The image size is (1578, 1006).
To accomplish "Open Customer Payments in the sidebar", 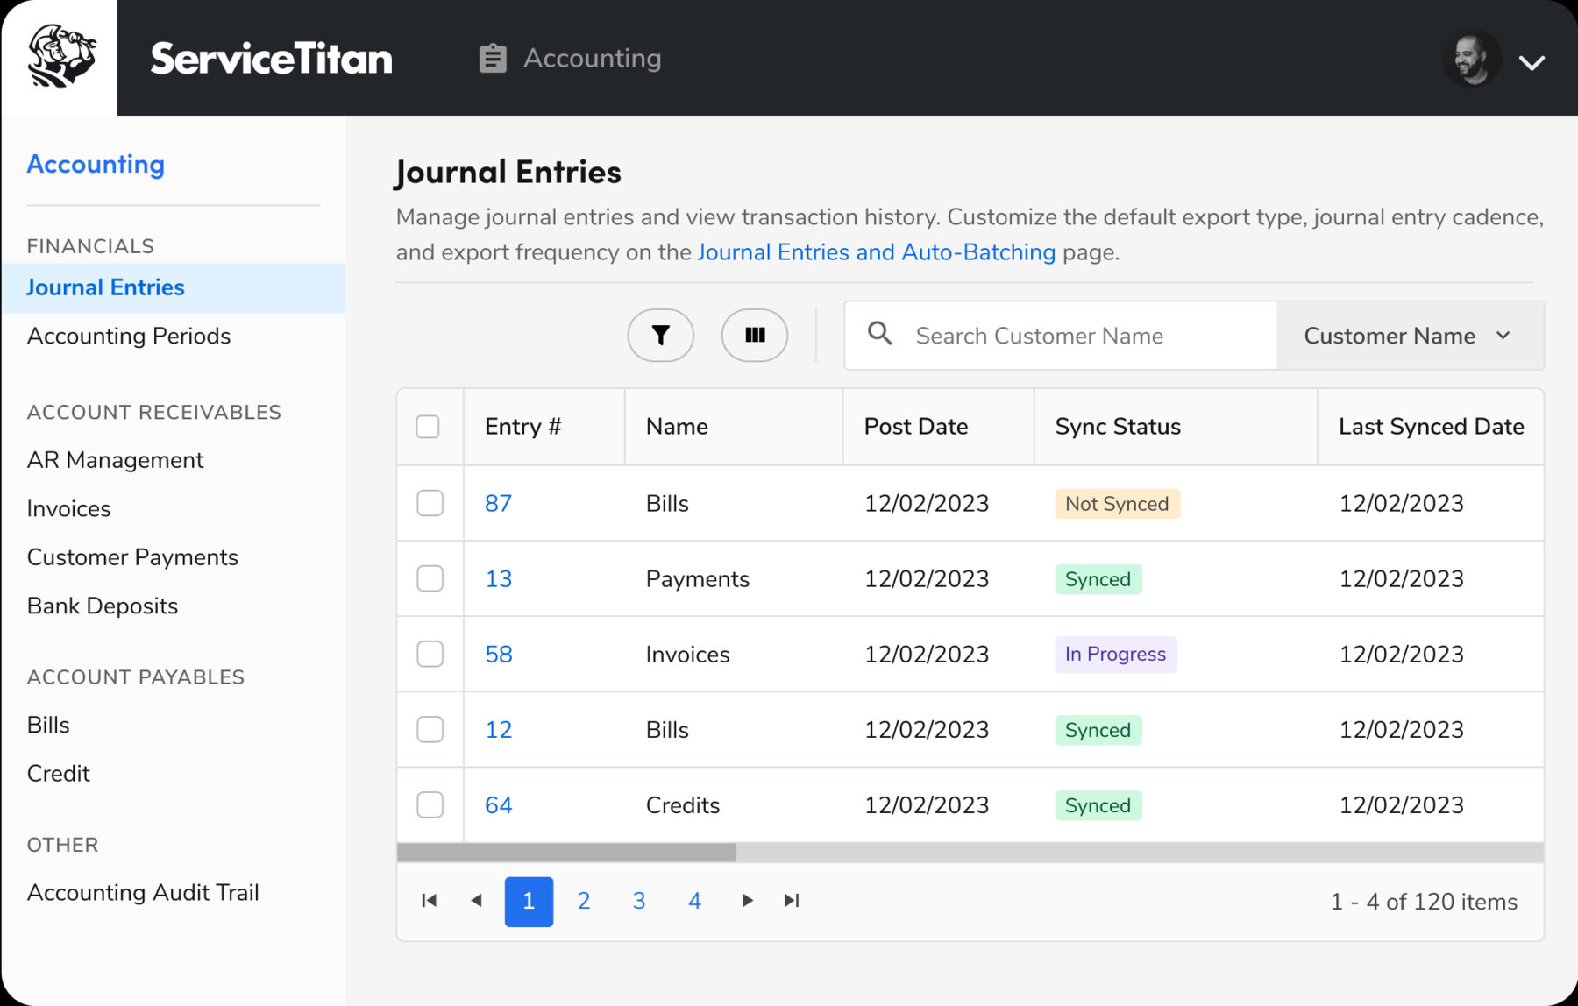I will click(132, 558).
